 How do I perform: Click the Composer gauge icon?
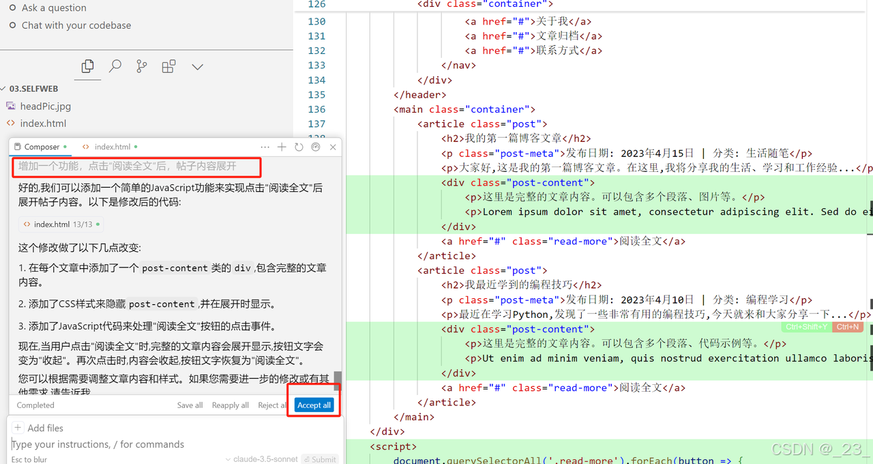(x=315, y=147)
